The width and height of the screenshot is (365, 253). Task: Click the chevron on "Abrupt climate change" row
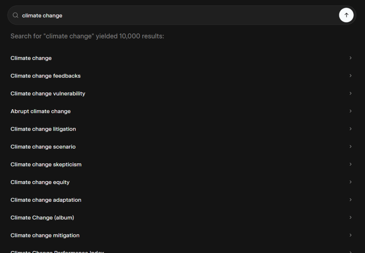coord(350,111)
